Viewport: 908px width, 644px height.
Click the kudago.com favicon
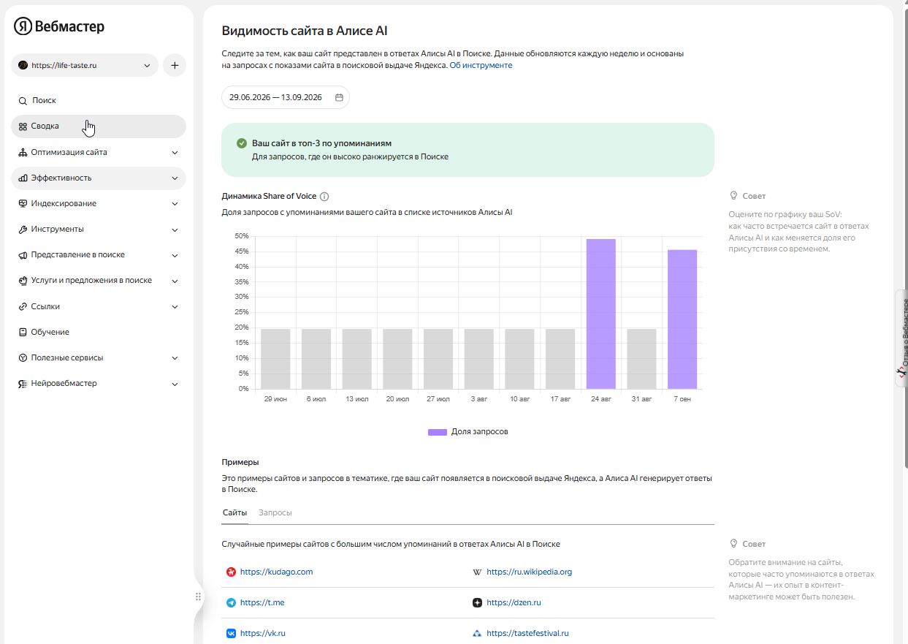231,572
